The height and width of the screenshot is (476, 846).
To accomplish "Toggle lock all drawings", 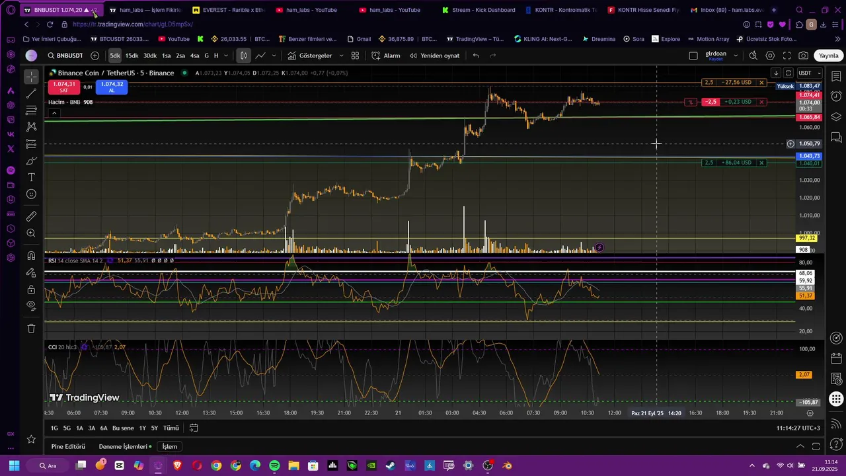I will point(31,289).
